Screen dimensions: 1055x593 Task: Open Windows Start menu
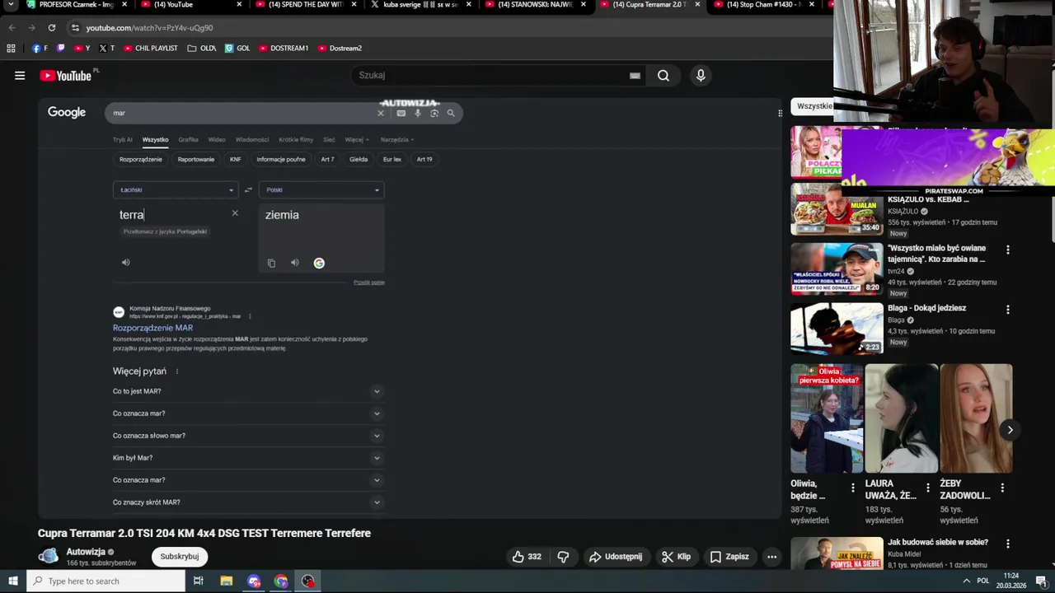pyautogui.click(x=13, y=581)
